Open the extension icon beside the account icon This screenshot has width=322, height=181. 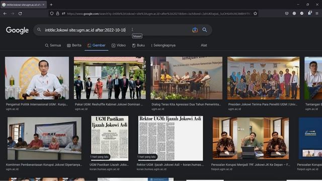pyautogui.click(x=302, y=14)
